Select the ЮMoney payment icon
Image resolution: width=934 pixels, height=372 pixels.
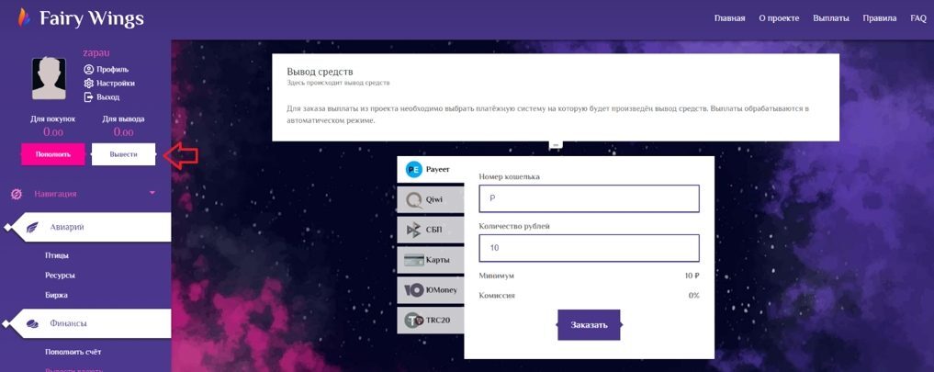pyautogui.click(x=414, y=290)
